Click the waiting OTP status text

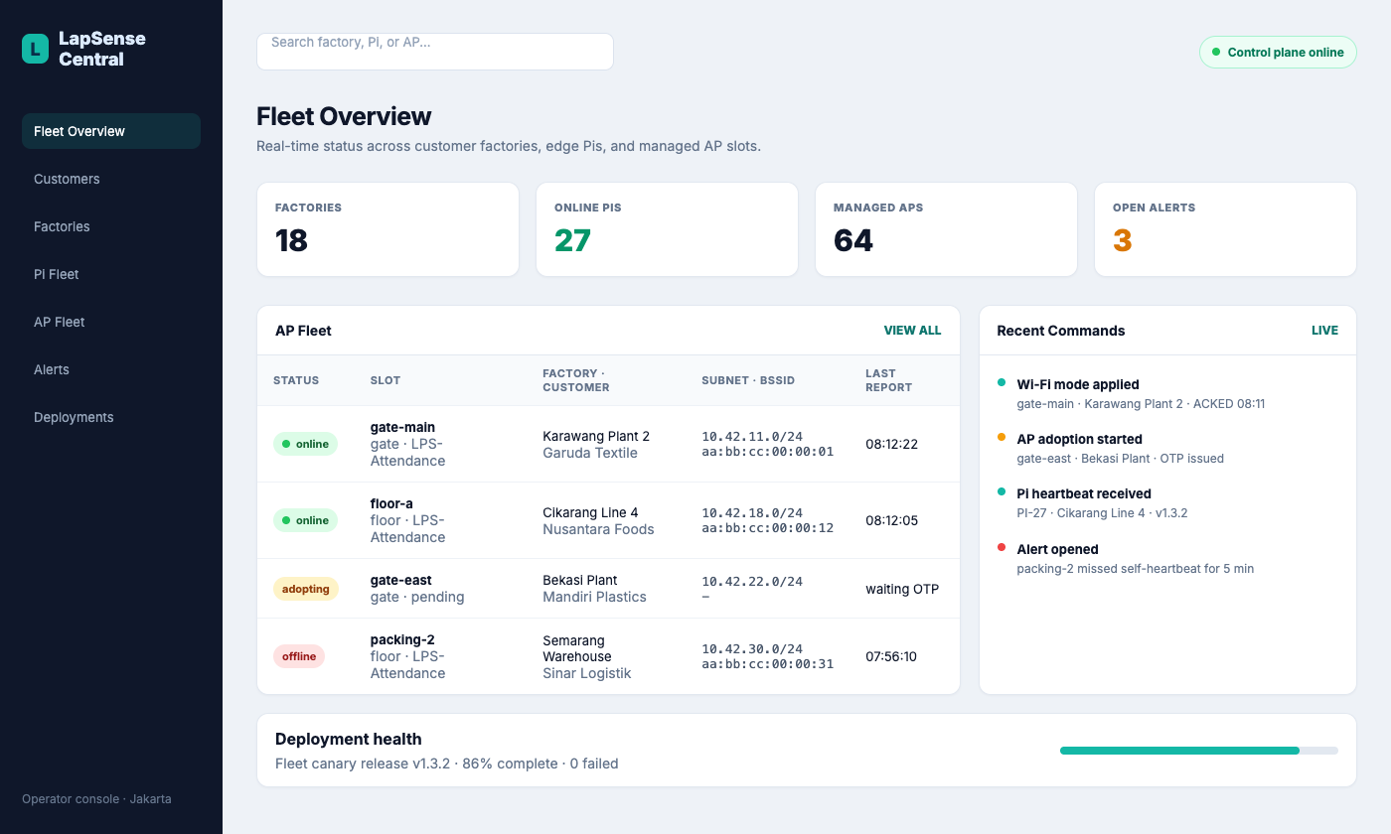coord(902,589)
